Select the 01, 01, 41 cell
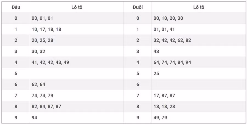 pos(164,29)
